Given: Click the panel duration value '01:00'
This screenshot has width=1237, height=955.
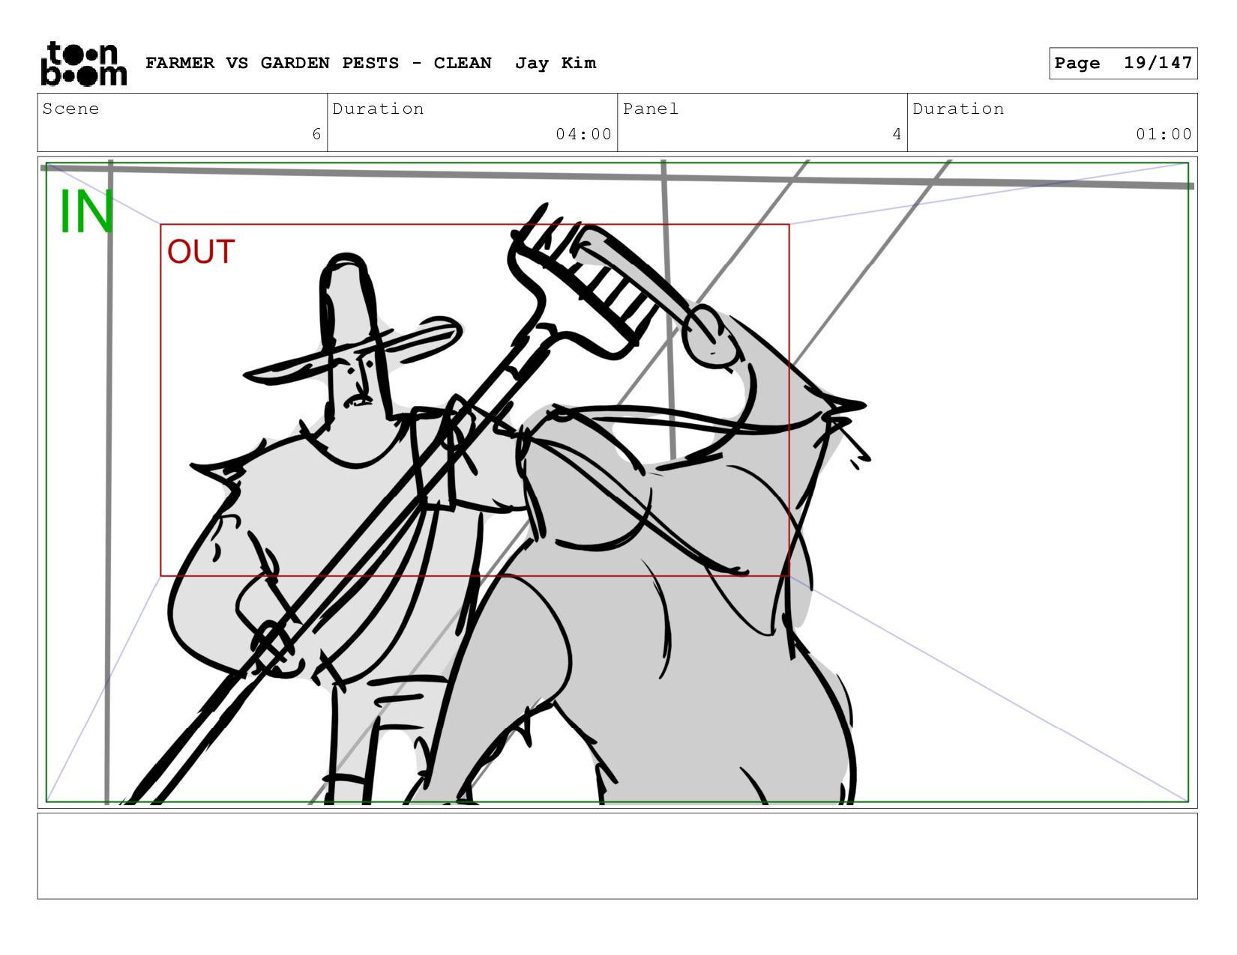Looking at the screenshot, I should pos(1164,134).
